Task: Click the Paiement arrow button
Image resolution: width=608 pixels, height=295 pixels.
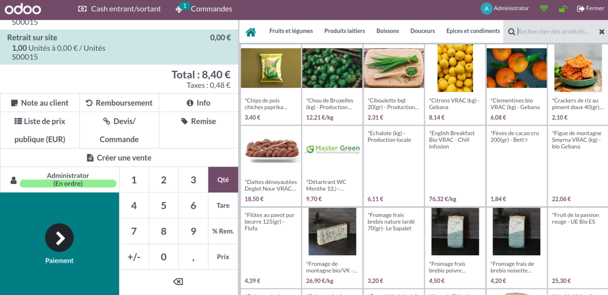Action: 59,237
